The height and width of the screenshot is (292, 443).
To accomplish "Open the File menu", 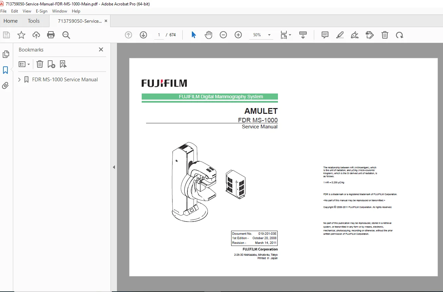I will (x=3, y=11).
